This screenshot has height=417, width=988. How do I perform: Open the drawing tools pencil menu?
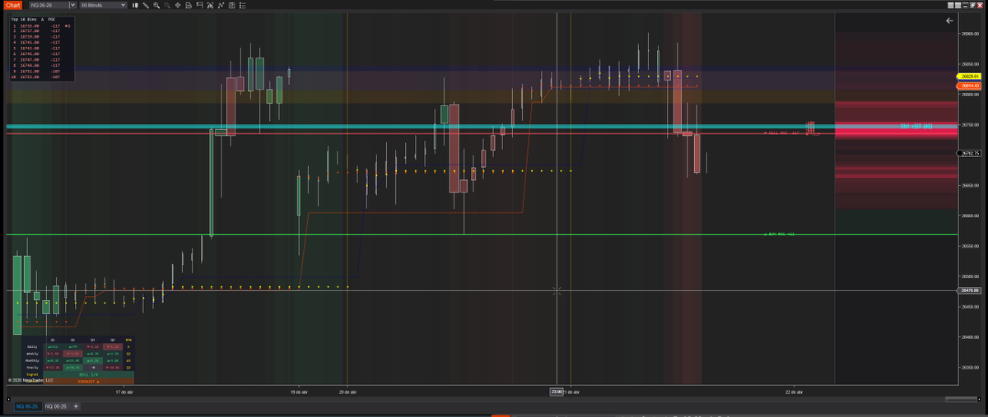146,5
